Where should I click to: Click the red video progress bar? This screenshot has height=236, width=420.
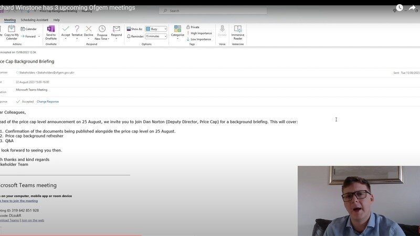click(x=71, y=235)
